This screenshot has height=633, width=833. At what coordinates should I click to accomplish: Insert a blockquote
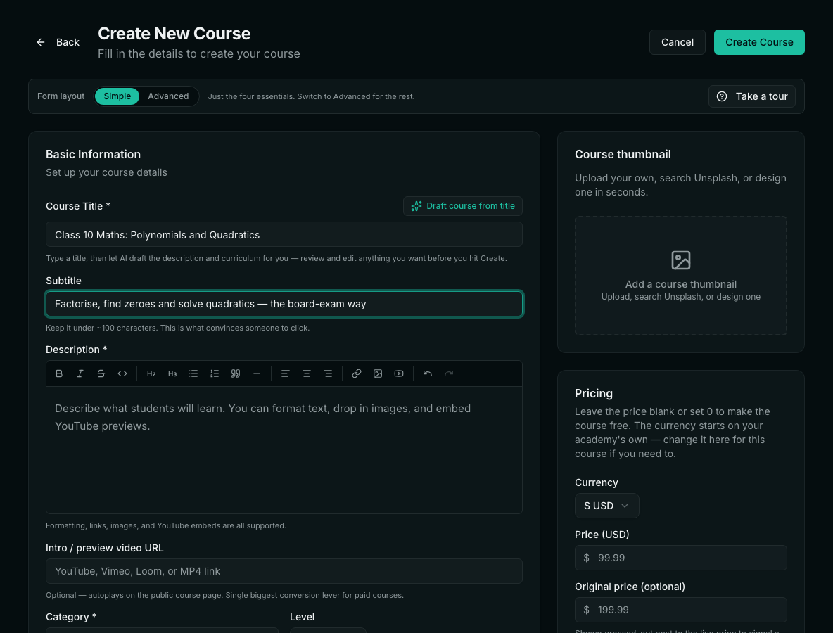click(x=236, y=374)
